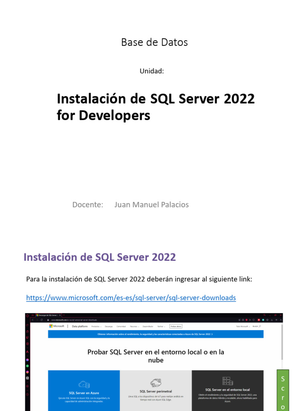Click the SQL Server en el entorno local icon
The width and height of the screenshot is (308, 411).
227,381
